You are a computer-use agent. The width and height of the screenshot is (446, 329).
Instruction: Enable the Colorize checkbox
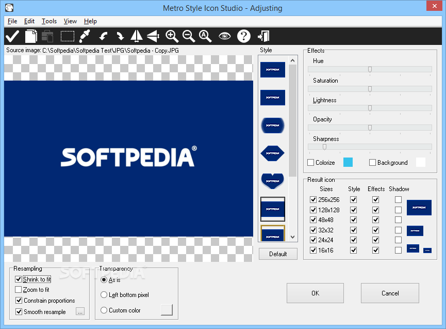(310, 162)
